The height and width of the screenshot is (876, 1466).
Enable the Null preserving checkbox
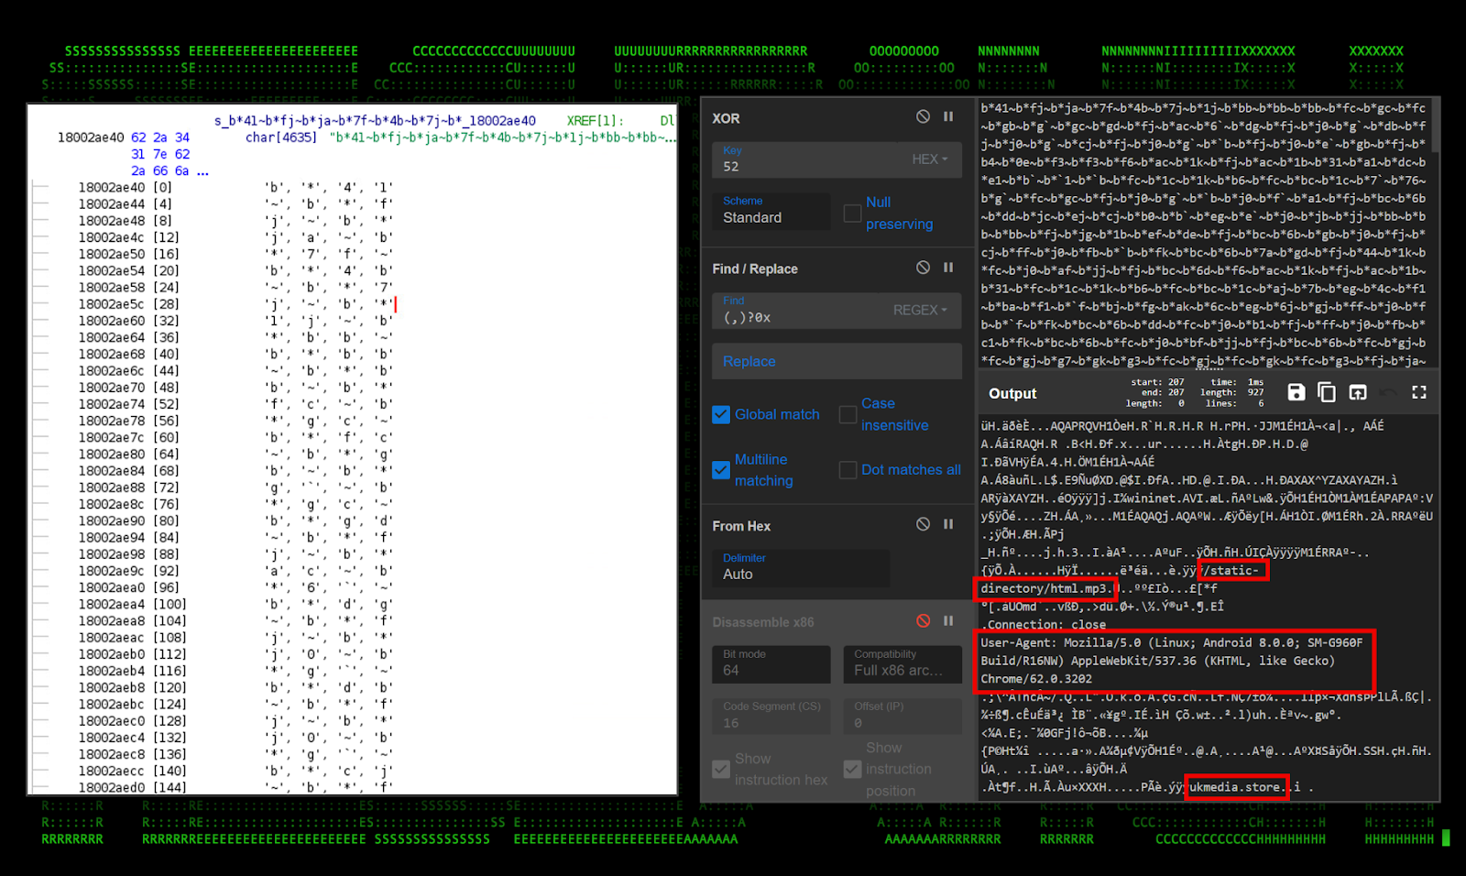coord(852,213)
